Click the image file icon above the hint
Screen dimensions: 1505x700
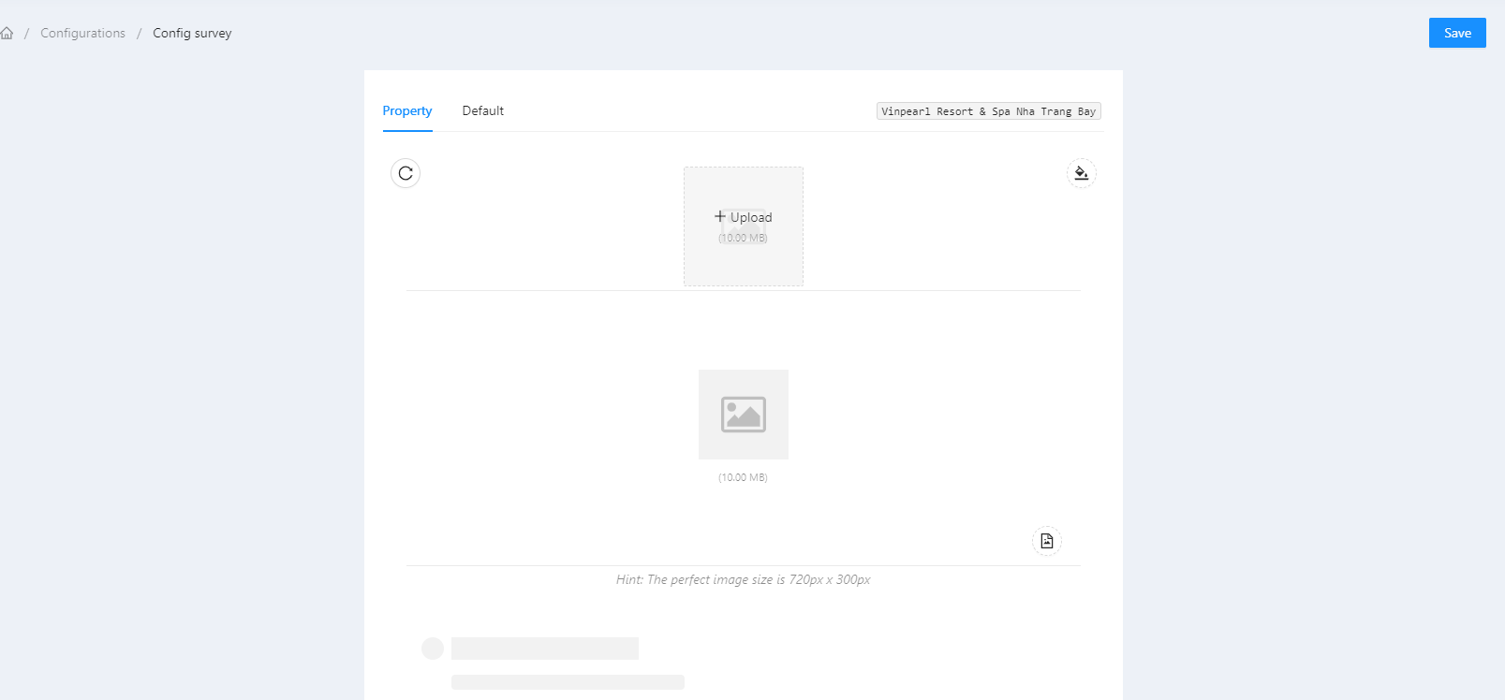point(1046,541)
